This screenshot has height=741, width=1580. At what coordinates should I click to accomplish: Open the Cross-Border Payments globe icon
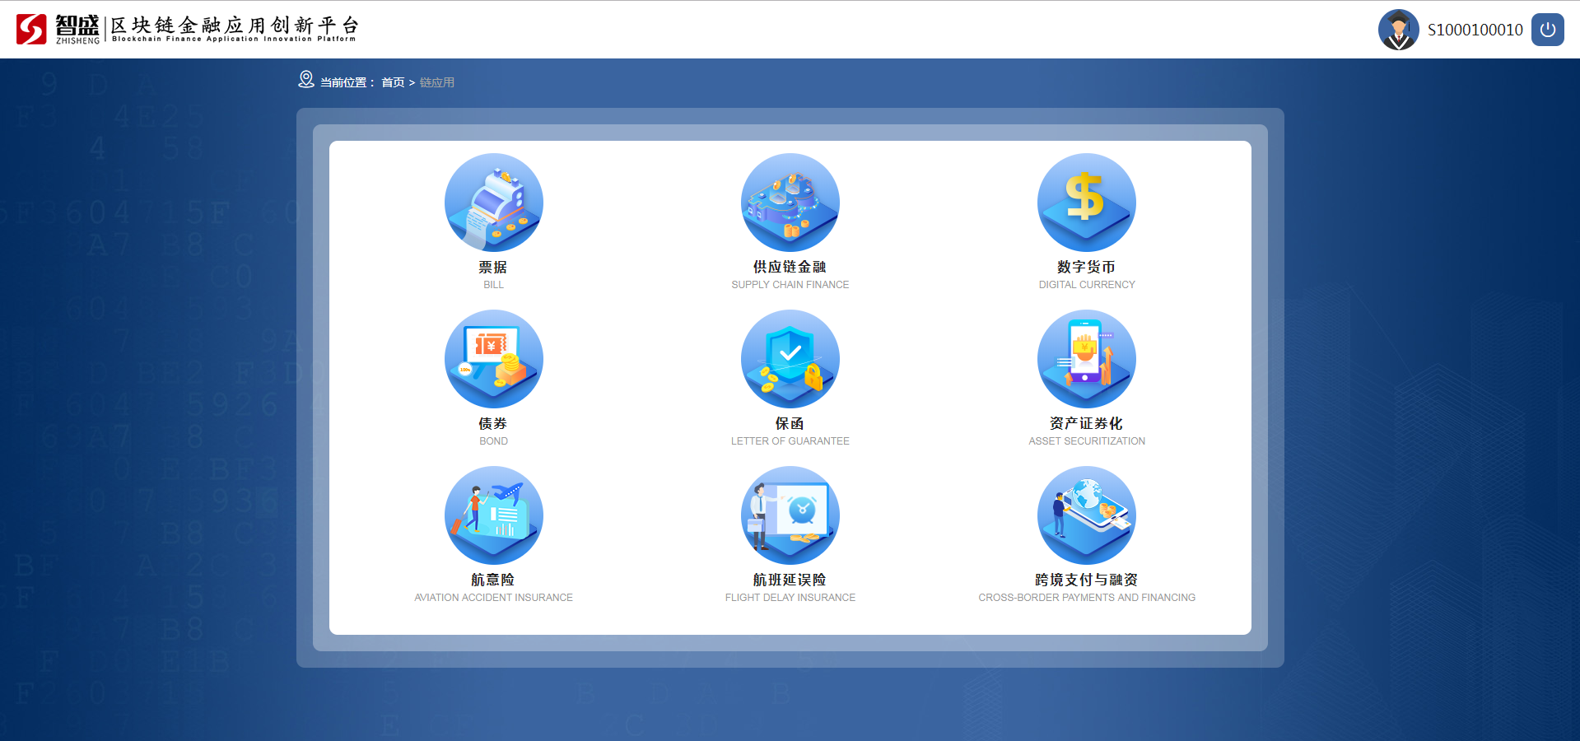[1086, 515]
